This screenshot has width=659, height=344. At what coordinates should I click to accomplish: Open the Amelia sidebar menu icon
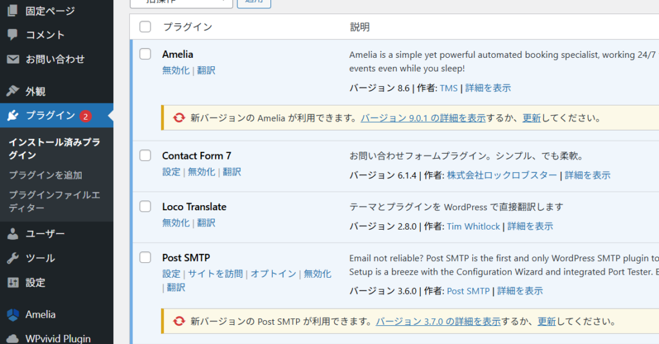tap(13, 314)
